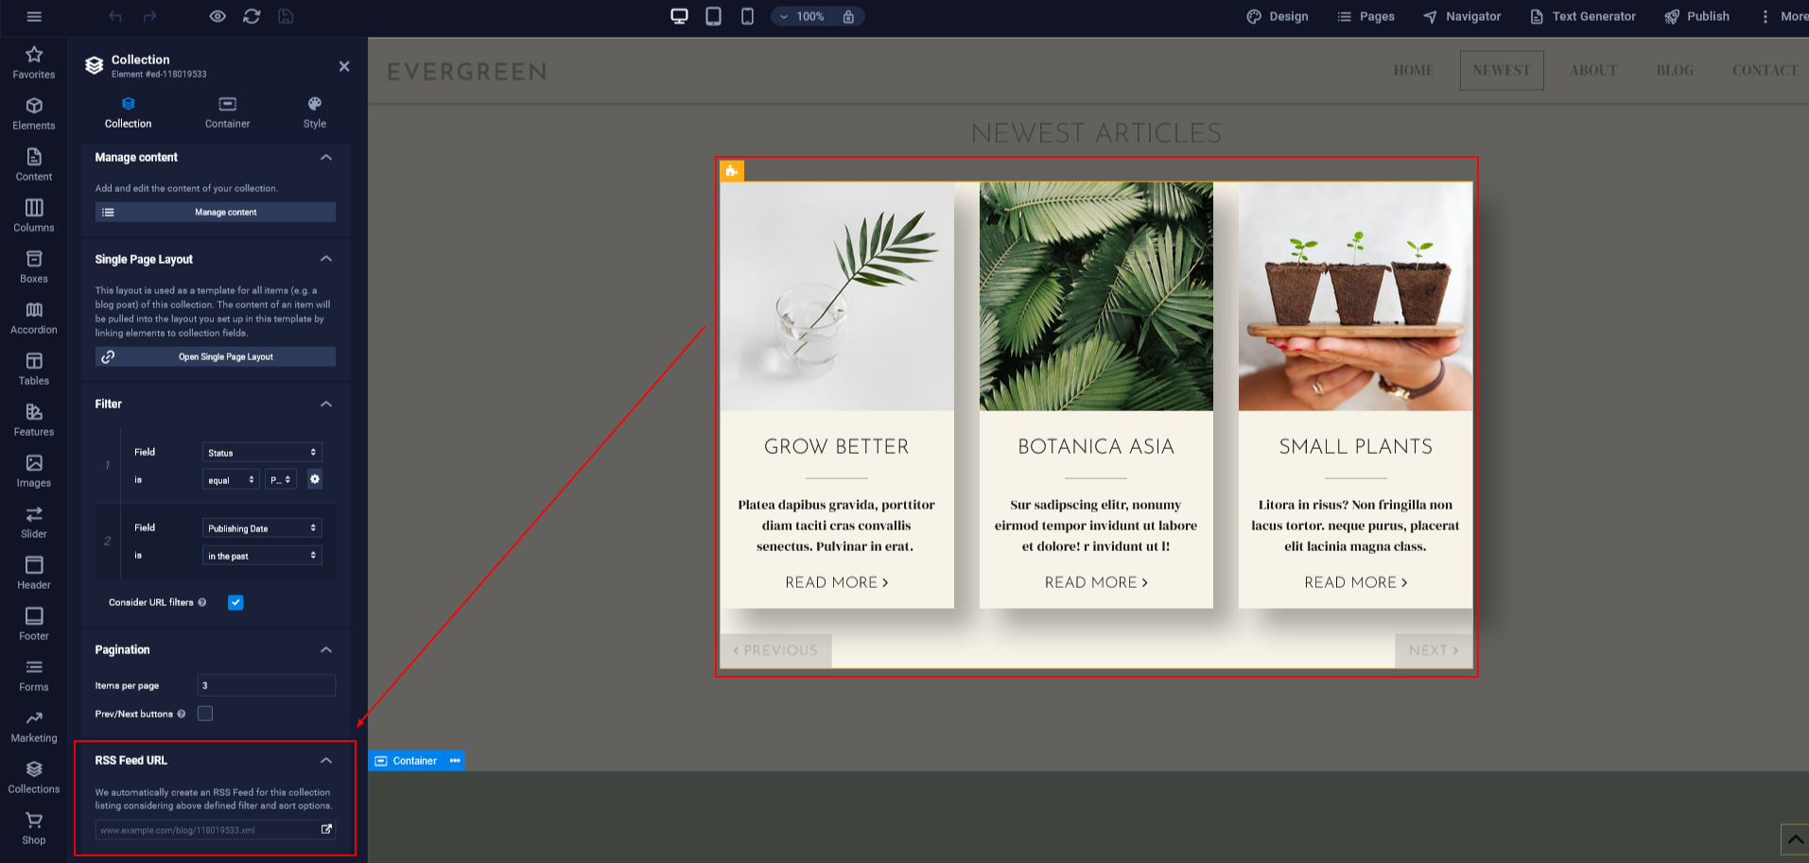The height and width of the screenshot is (863, 1809).
Task: Click Open Single Page Layout button
Action: click(216, 356)
